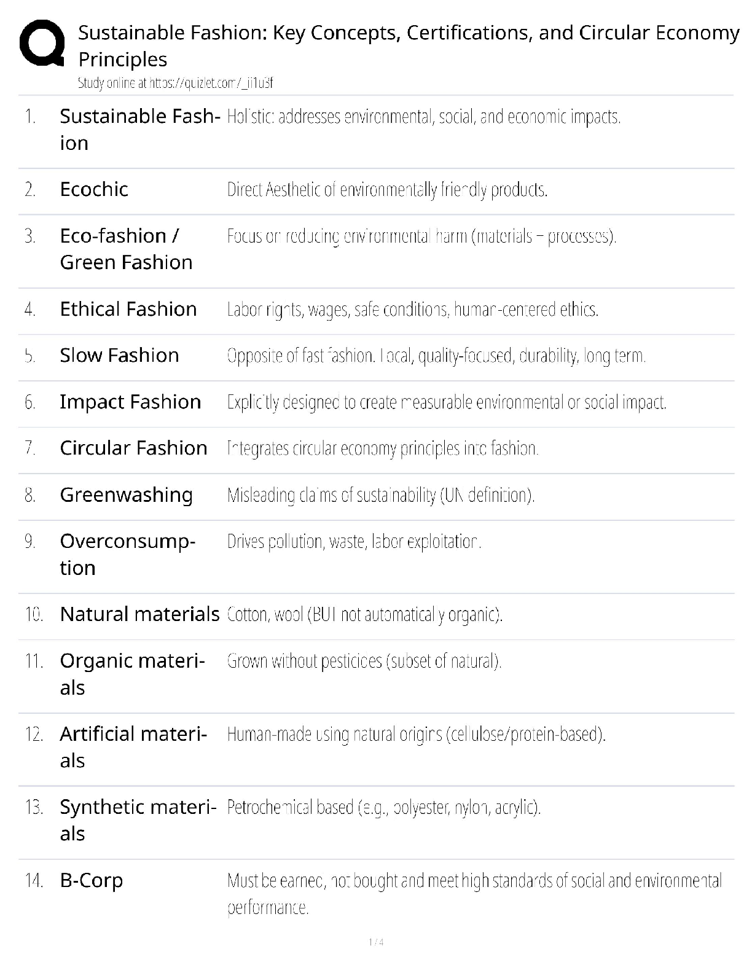Image resolution: width=752 pixels, height=973 pixels.
Task: Click the Overconsumption term
Action: [x=127, y=554]
